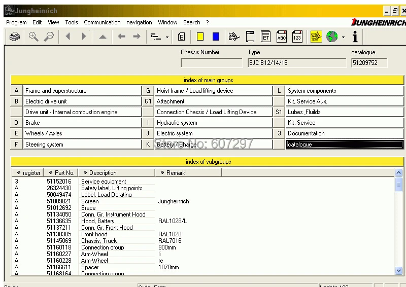Open the navigation menu
The width and height of the screenshot is (406, 287).
[x=139, y=22]
